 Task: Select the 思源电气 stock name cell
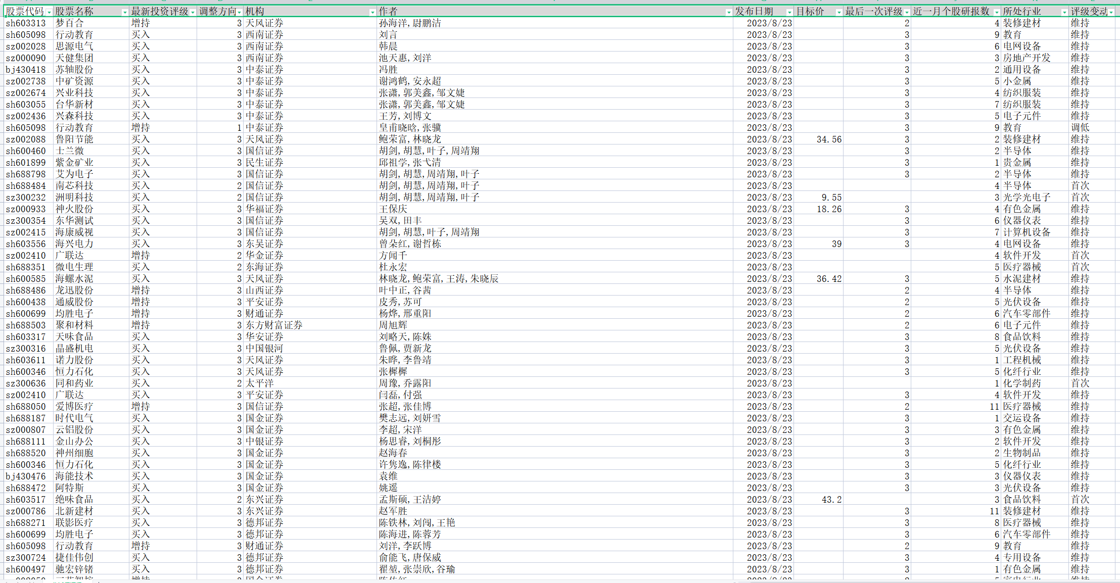tap(91, 46)
